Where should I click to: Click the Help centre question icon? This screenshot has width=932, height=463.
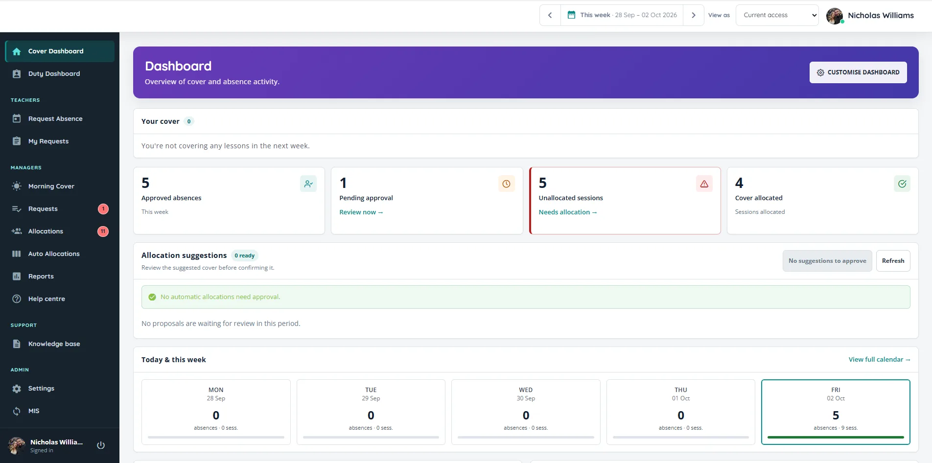[x=17, y=299]
